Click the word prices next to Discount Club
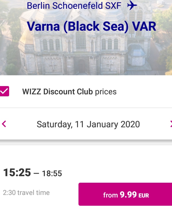172x214 pixels. (106, 92)
